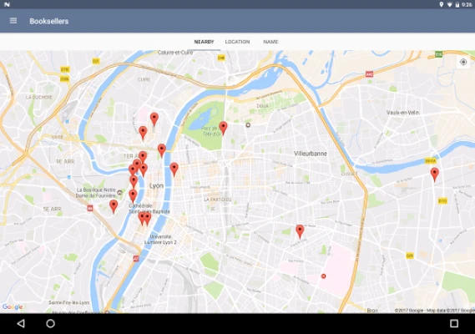This screenshot has width=475, height=334.
Task: Select the pin near Basilique Notre Dame de Fourvière
Action: pos(114,206)
